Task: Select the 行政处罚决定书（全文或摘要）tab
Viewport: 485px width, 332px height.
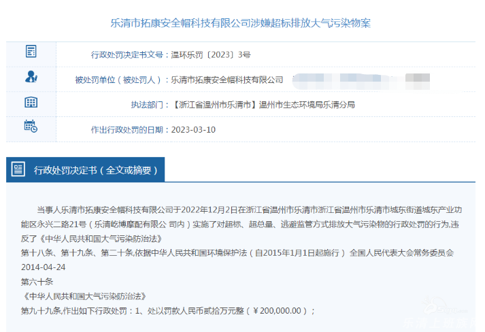Action: point(86,169)
